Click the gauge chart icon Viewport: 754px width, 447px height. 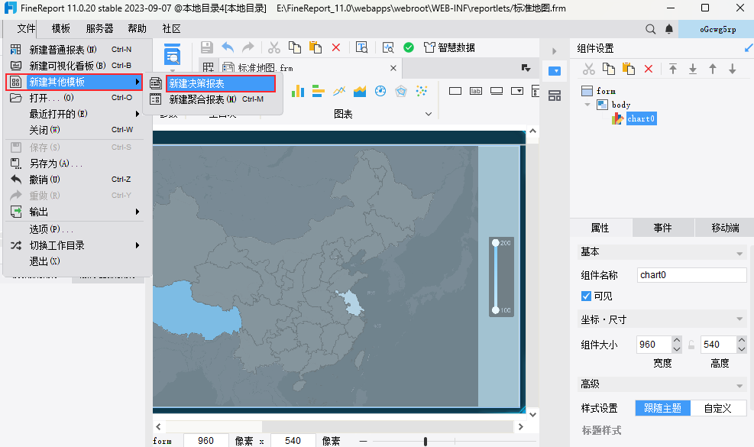(380, 92)
